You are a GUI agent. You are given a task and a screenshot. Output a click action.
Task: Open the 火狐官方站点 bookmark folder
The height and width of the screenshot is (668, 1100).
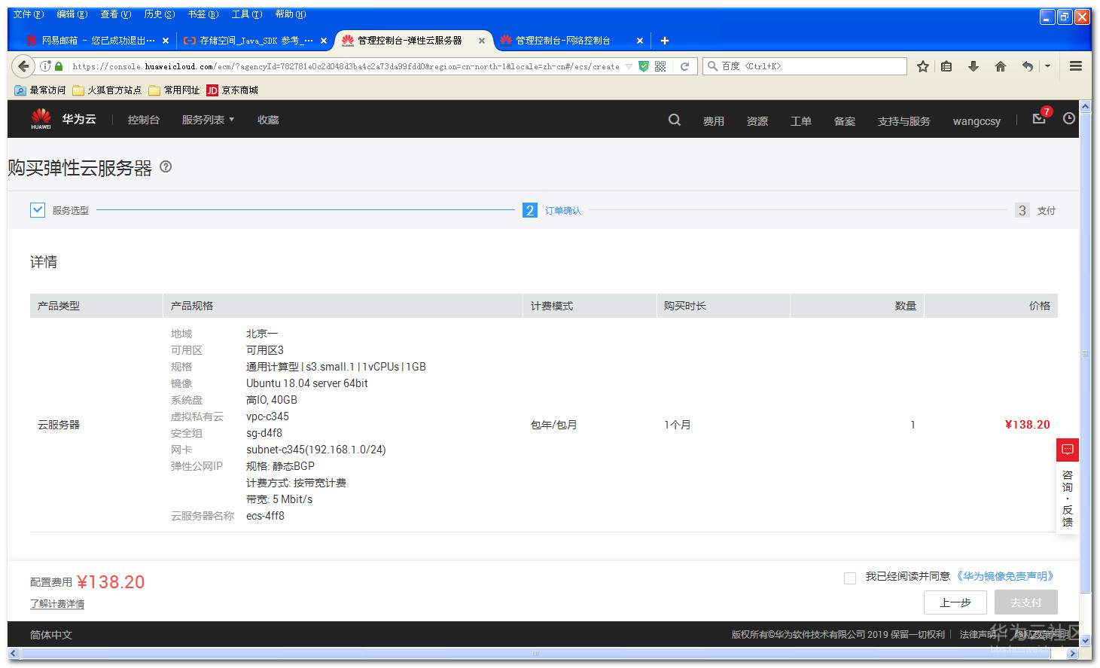(107, 90)
